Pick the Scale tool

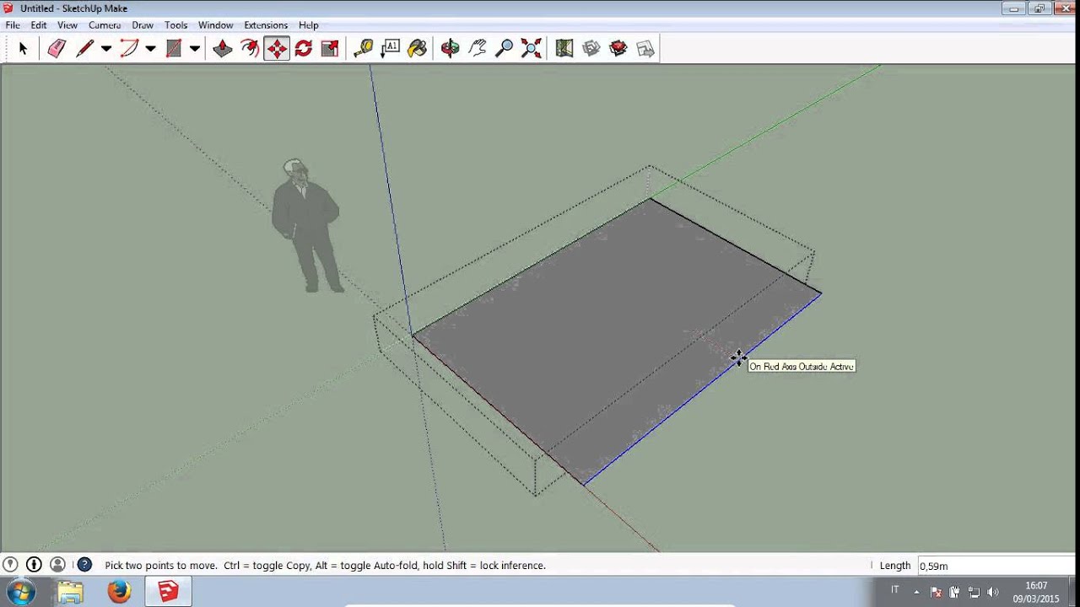[330, 49]
